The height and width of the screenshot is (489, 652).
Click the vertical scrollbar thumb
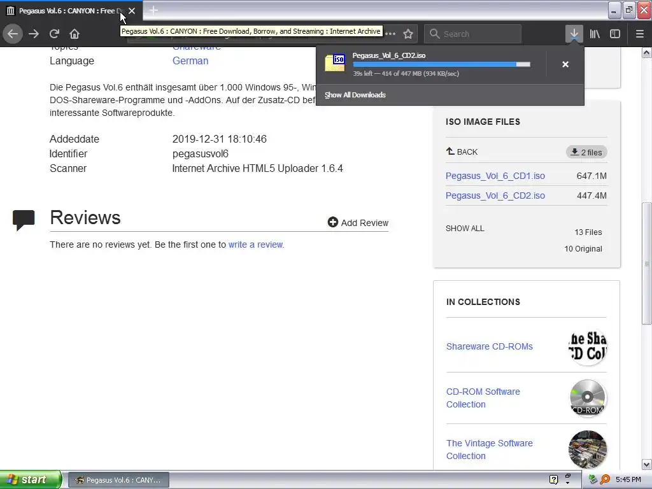coord(647,264)
